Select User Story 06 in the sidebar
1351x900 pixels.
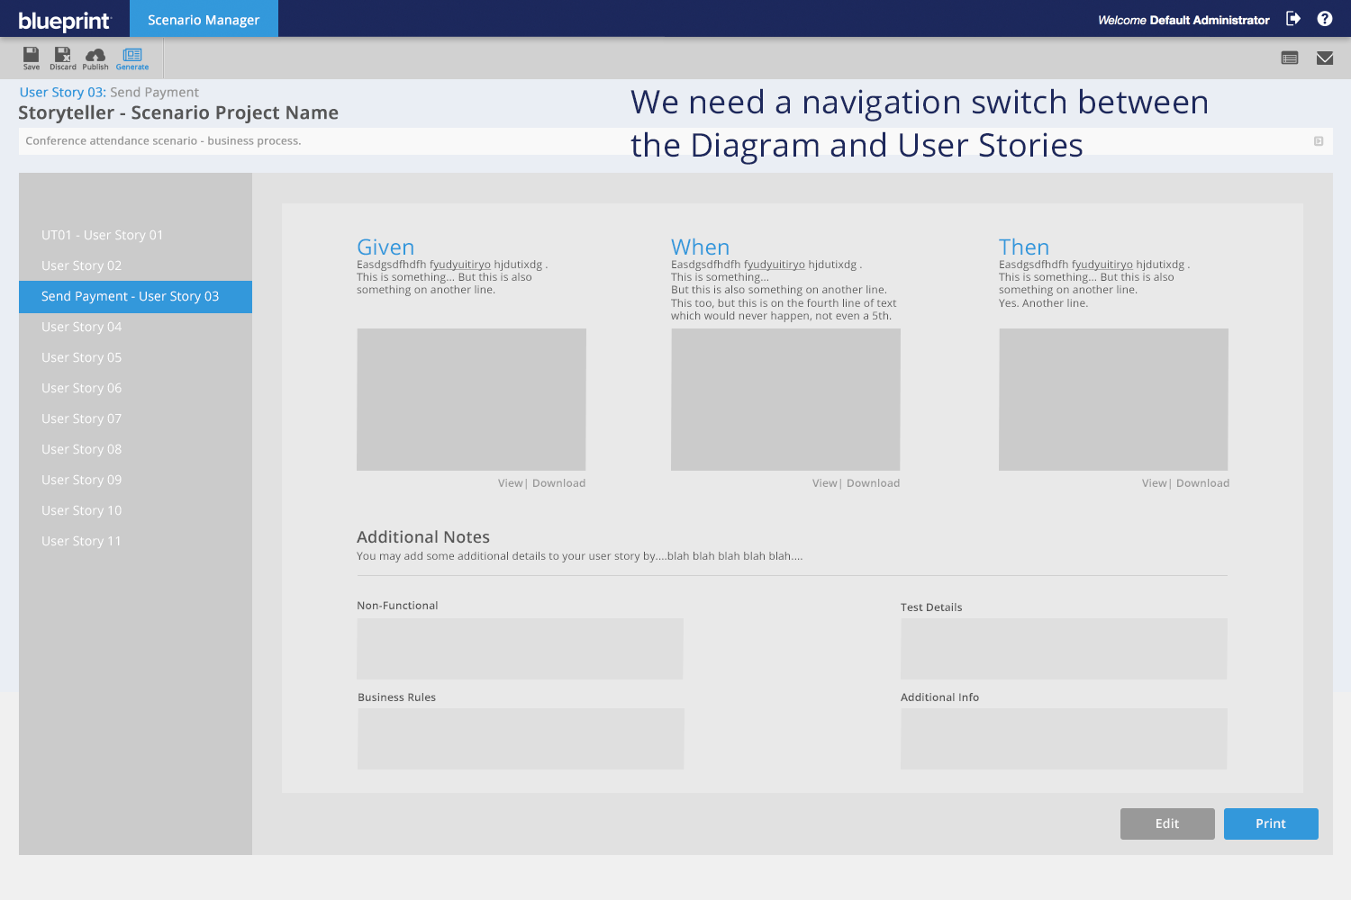(135, 388)
